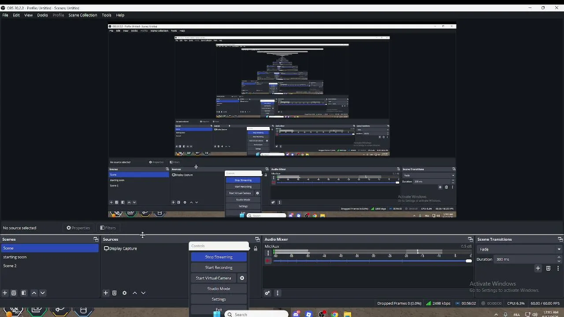Click the Stop Streaming button
Image resolution: width=564 pixels, height=317 pixels.
coord(219,257)
